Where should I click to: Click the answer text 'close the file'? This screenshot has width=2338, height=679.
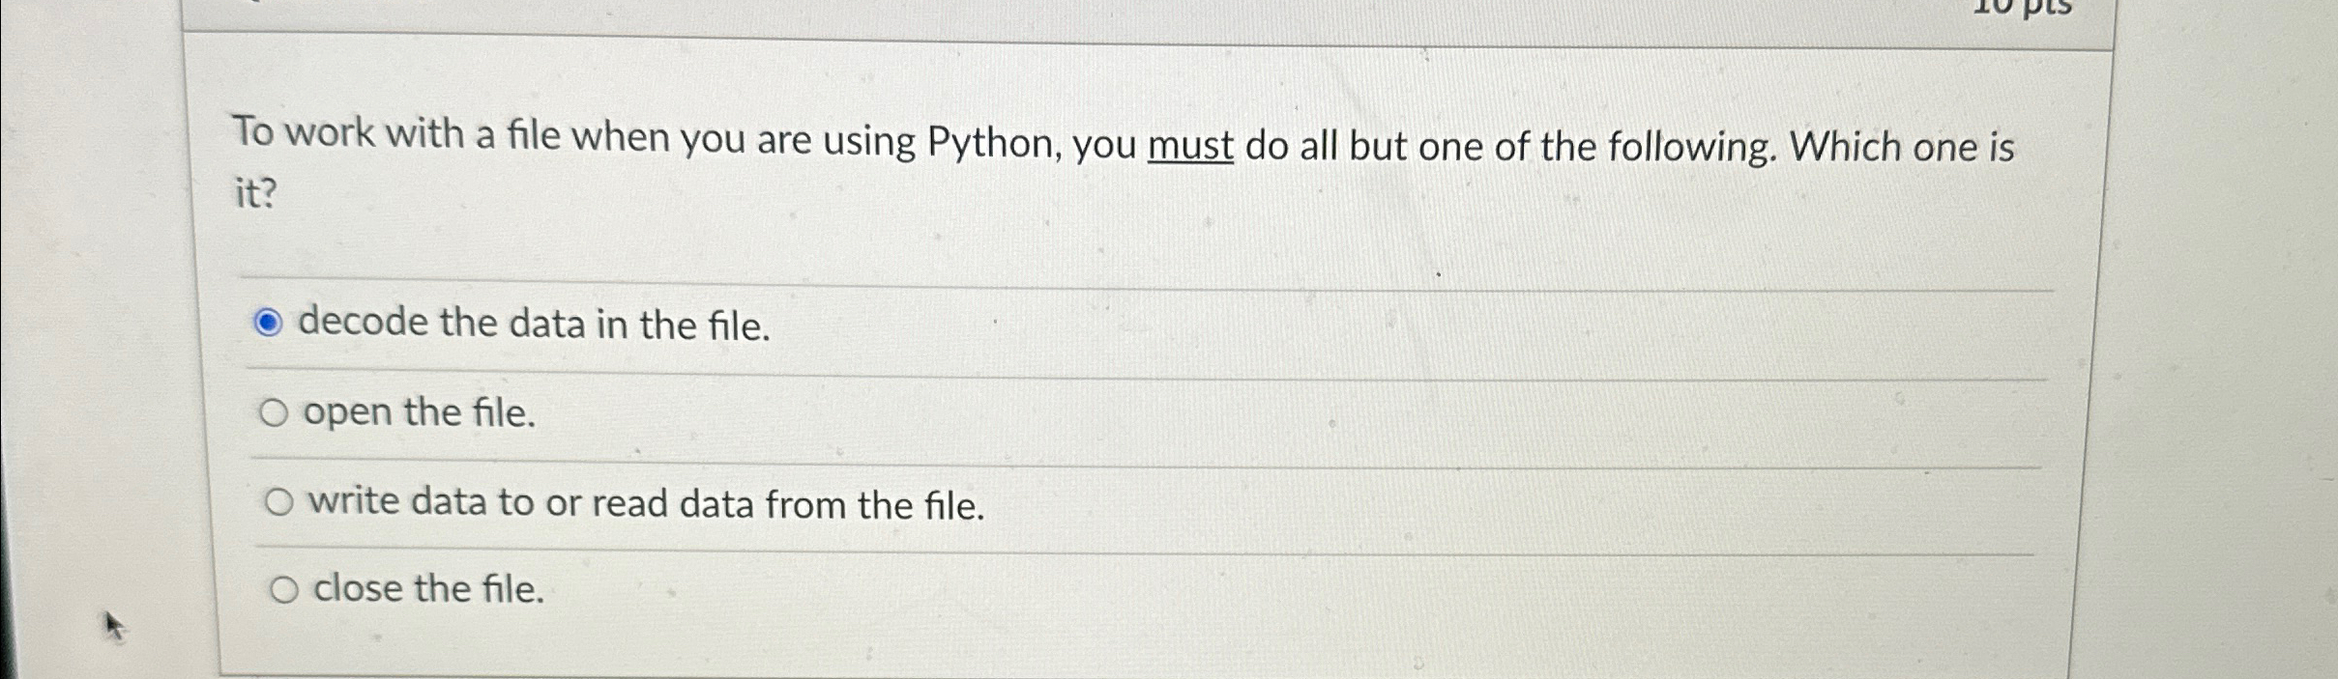point(428,588)
